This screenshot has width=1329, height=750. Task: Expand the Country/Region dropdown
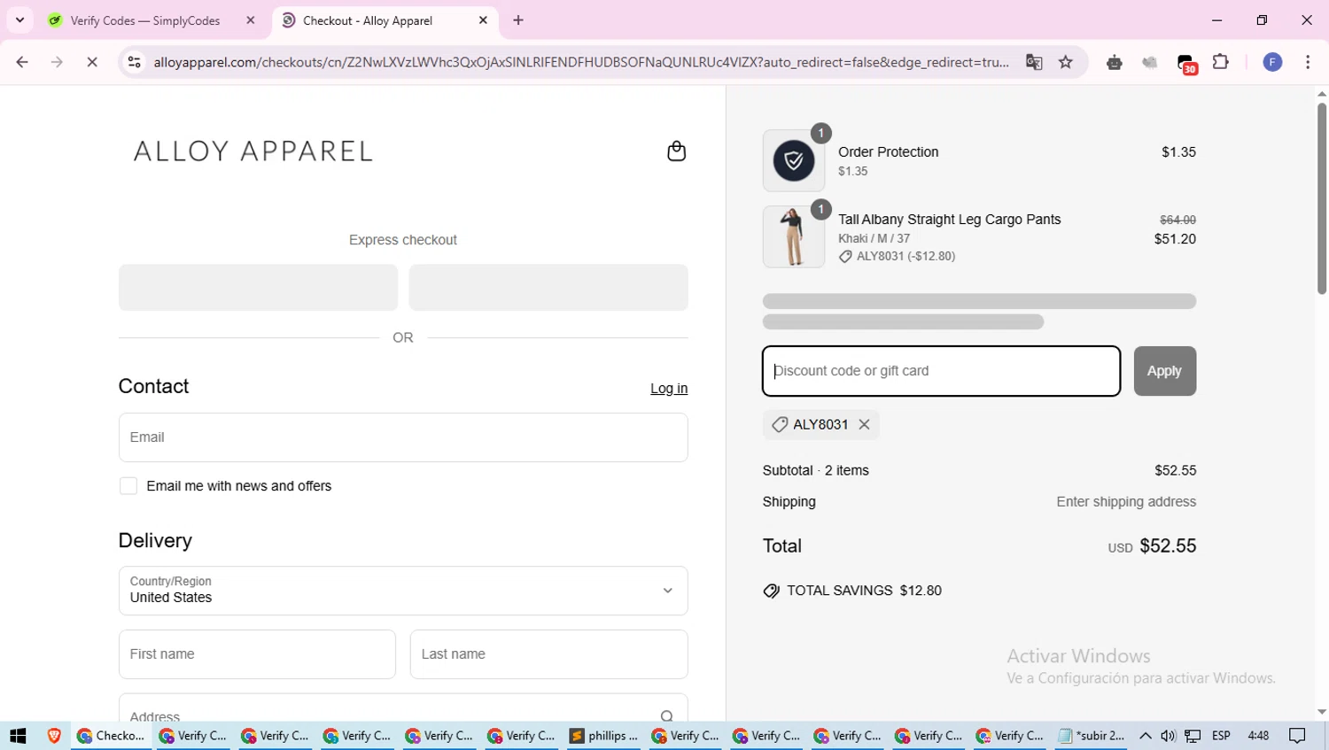[403, 591]
